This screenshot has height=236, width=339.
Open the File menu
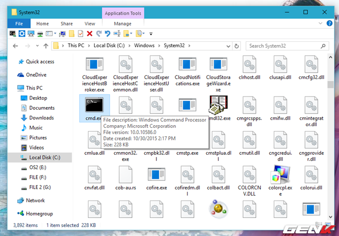19,23
